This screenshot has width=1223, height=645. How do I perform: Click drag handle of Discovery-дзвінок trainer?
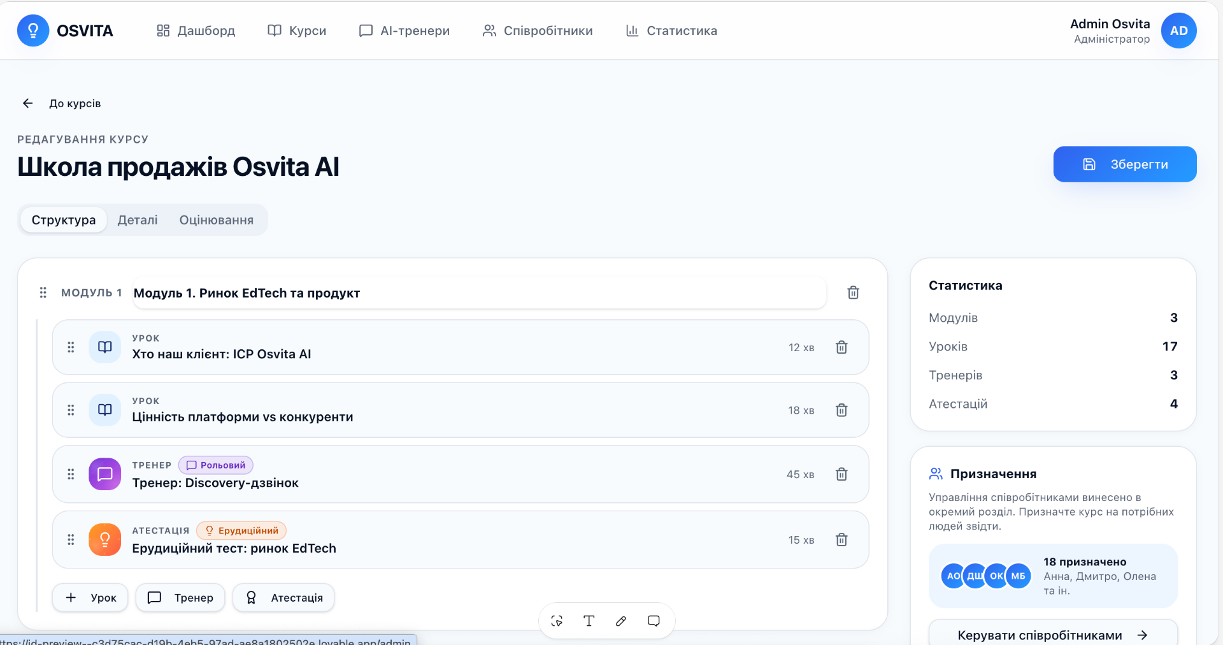pyautogui.click(x=71, y=474)
